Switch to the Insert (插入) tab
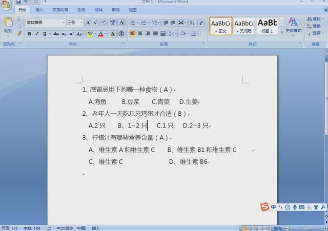This screenshot has width=328, height=231. (x=39, y=10)
